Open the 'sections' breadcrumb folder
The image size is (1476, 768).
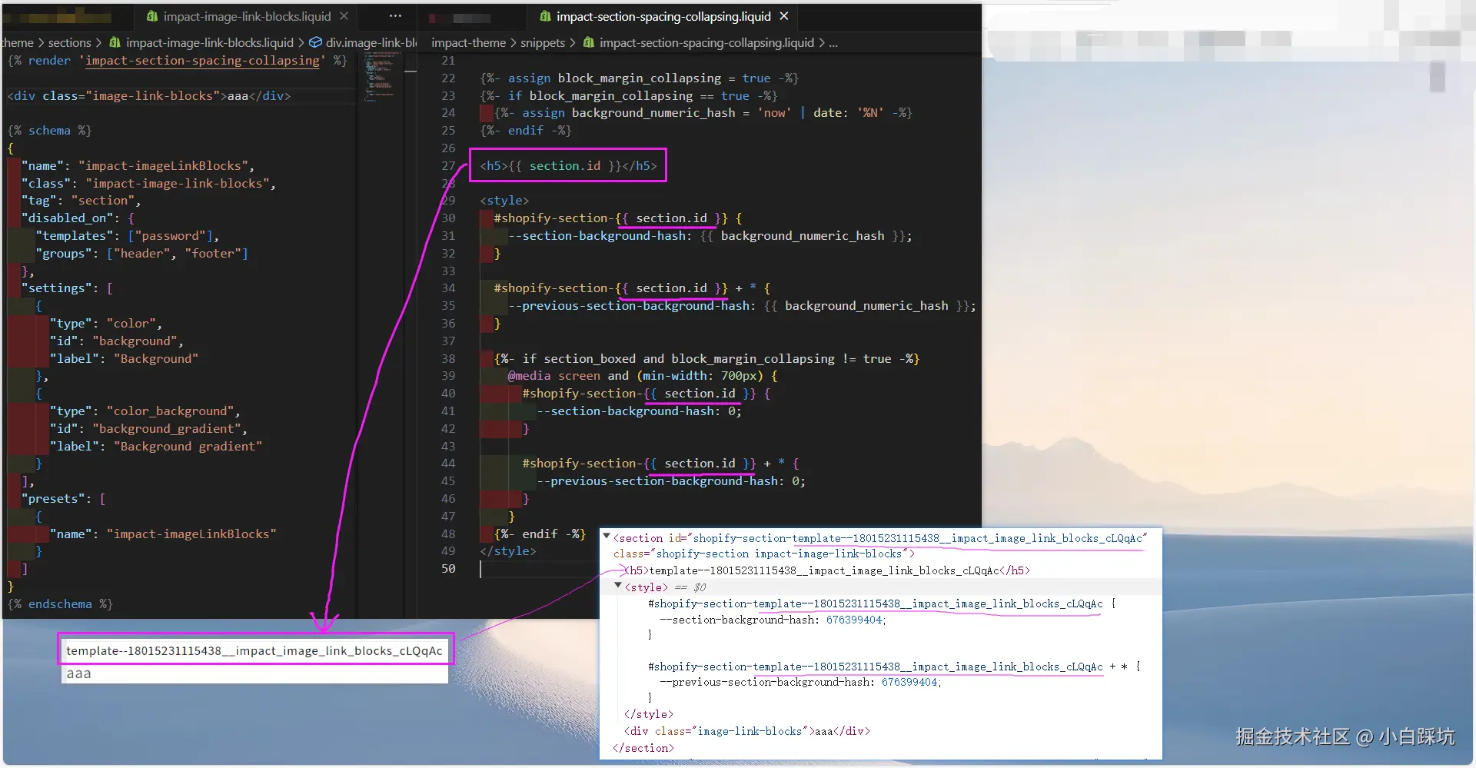click(x=69, y=42)
